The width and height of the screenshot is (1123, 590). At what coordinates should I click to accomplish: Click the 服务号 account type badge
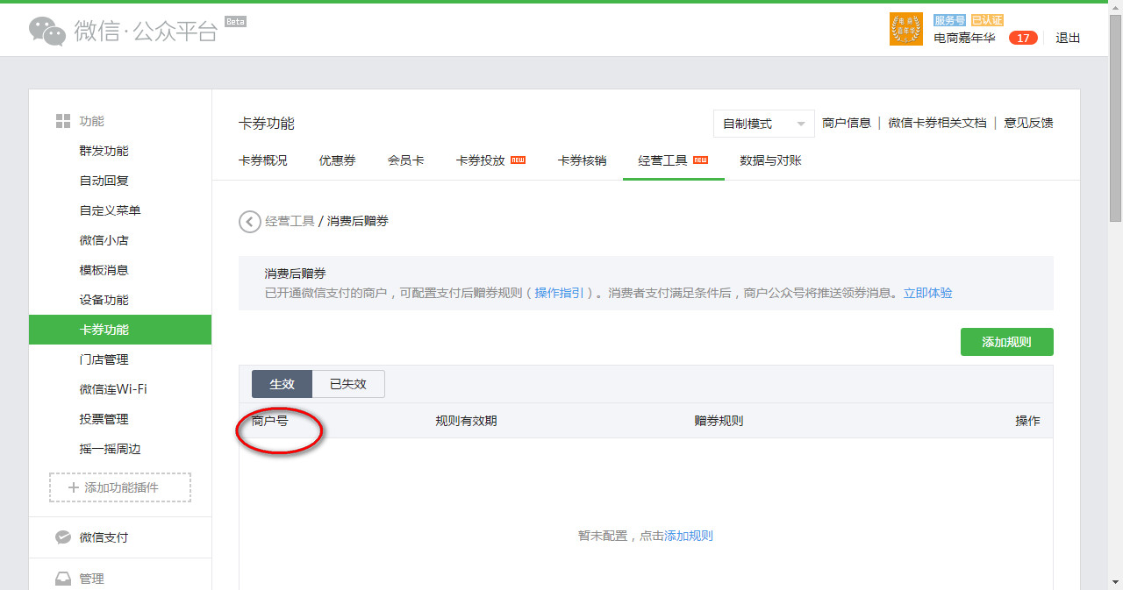coord(950,19)
